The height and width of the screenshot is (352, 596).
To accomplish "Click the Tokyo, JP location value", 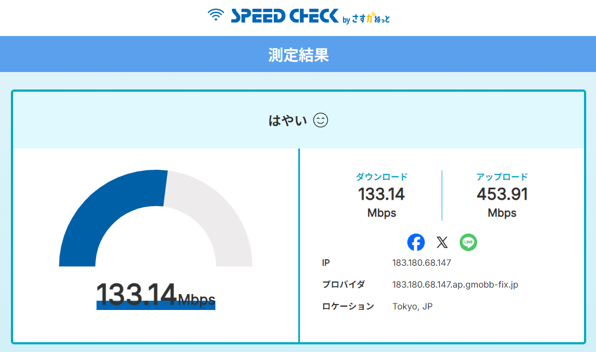I will point(412,307).
